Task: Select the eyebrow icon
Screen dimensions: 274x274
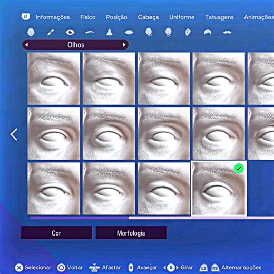Action: (90, 32)
